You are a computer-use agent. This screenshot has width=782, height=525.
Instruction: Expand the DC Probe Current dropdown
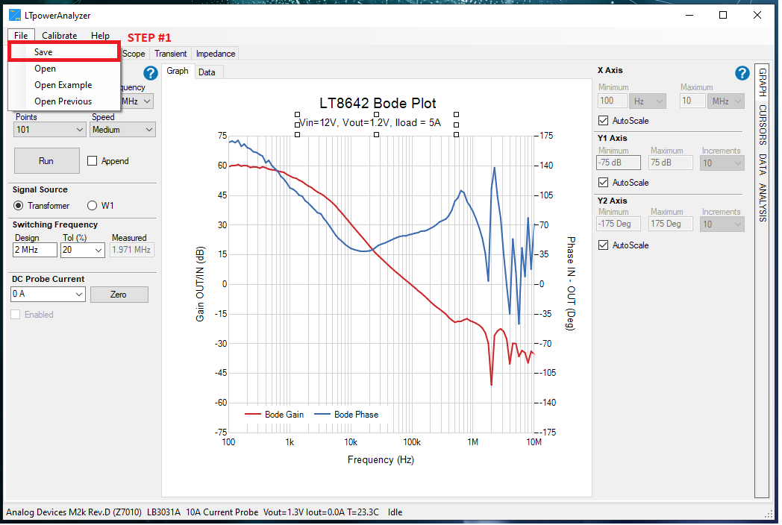tap(49, 295)
